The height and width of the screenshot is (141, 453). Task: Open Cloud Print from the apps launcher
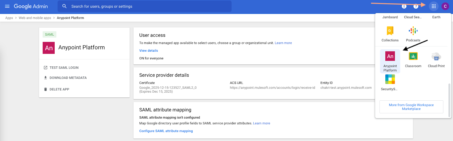436,59
